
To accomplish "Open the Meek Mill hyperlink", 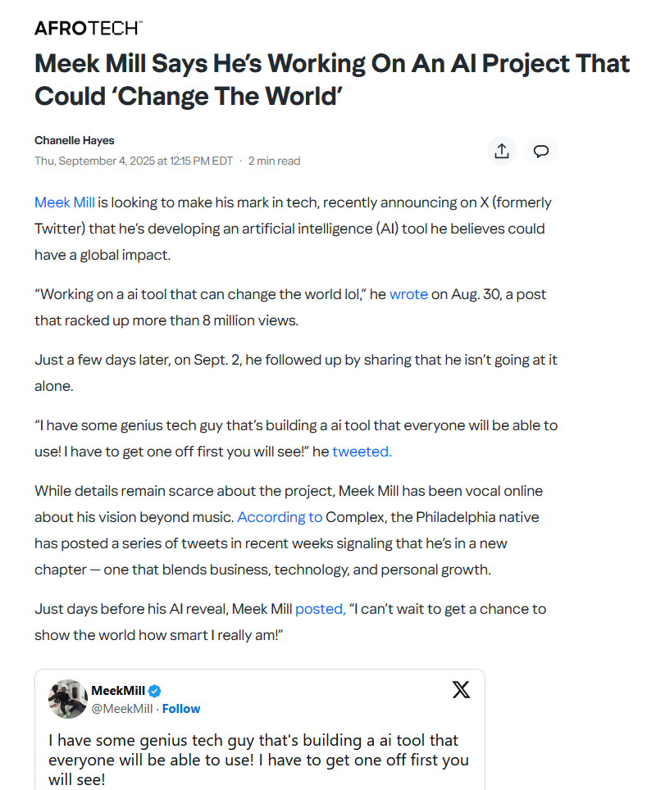I will coord(65,202).
